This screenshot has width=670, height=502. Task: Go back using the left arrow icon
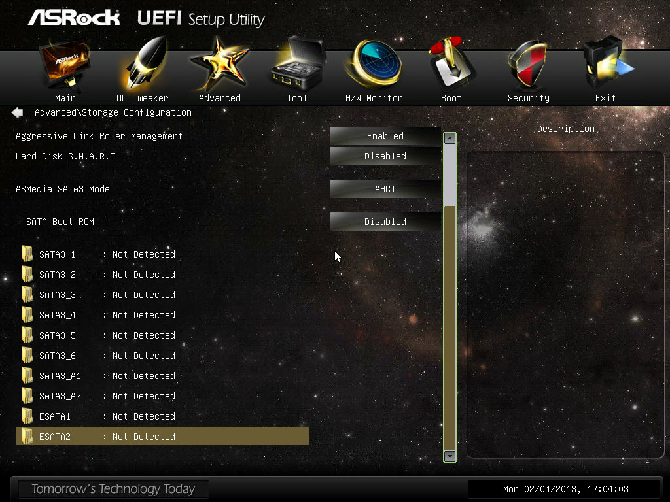coord(18,112)
